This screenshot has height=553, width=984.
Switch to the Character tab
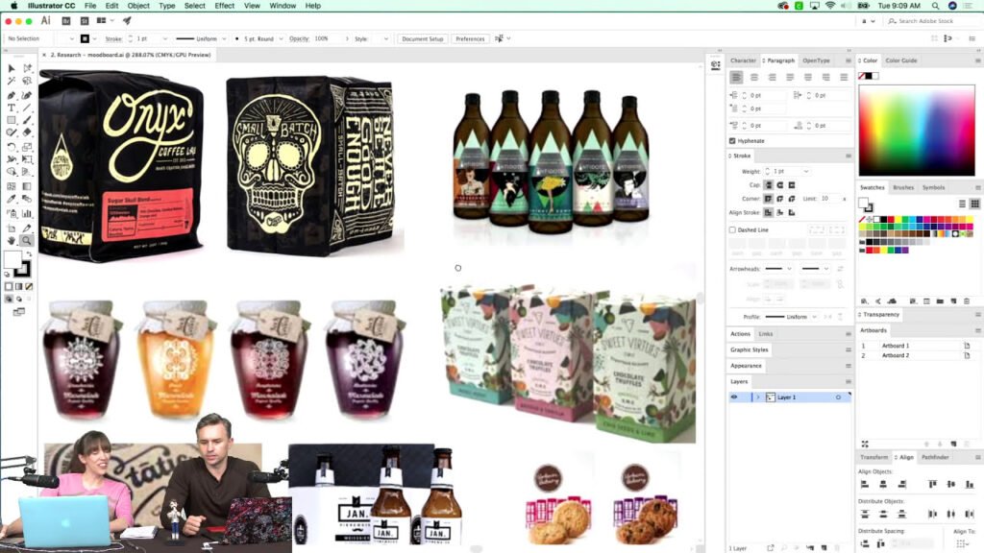coord(744,60)
